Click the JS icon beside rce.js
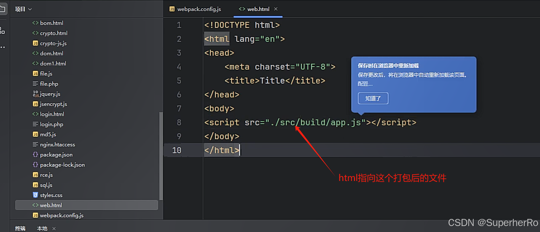The image size is (540, 232). coord(35,175)
